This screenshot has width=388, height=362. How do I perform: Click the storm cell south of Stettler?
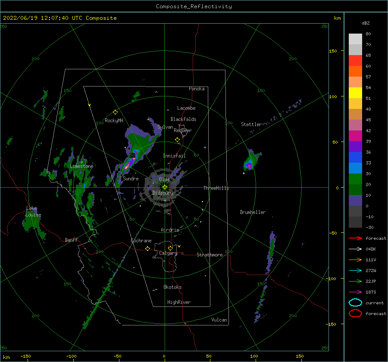tap(249, 165)
